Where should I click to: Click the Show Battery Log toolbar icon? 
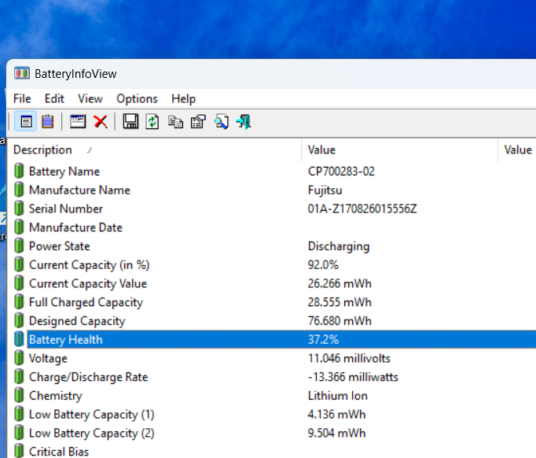point(47,121)
